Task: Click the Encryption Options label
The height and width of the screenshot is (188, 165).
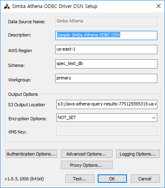Action: coord(28,119)
